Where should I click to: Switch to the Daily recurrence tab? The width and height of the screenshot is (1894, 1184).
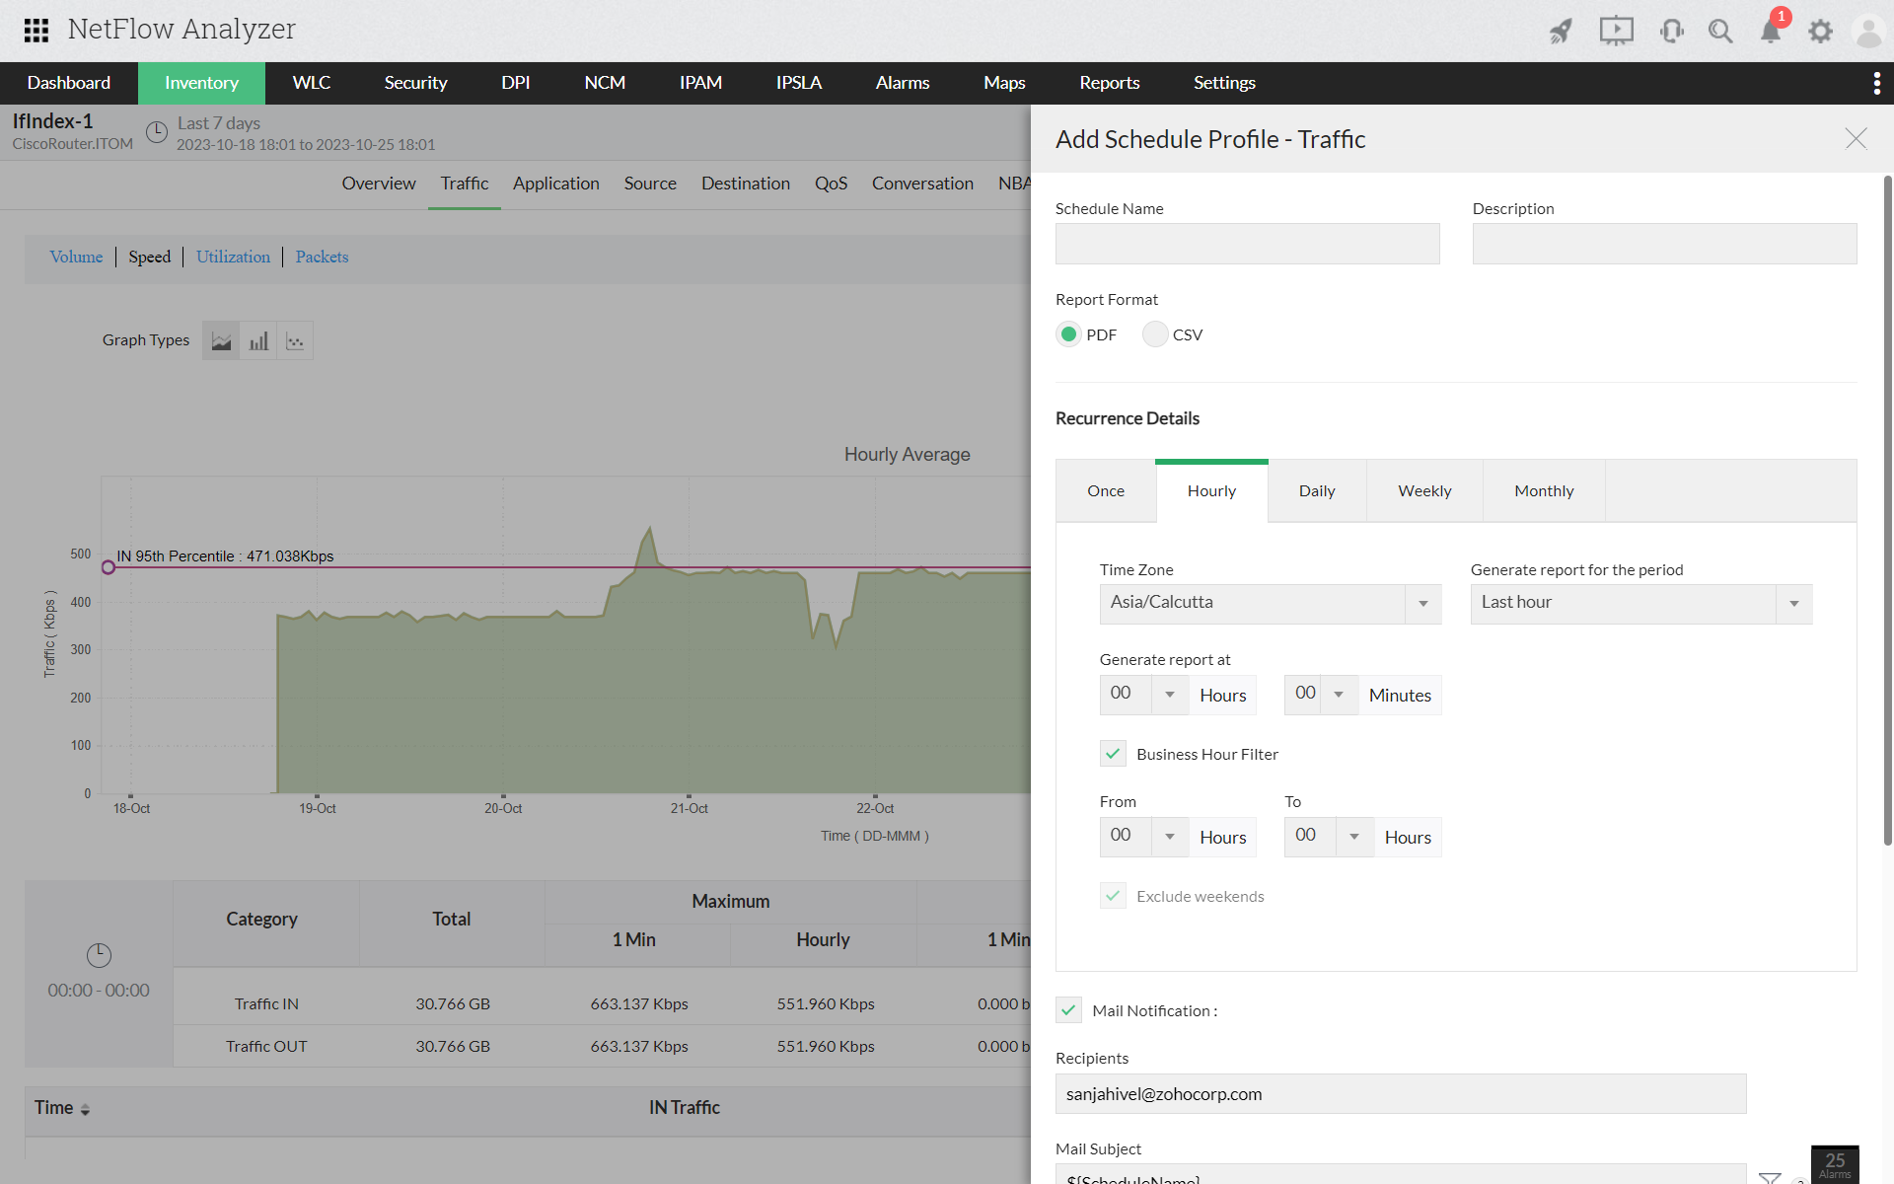tap(1316, 488)
